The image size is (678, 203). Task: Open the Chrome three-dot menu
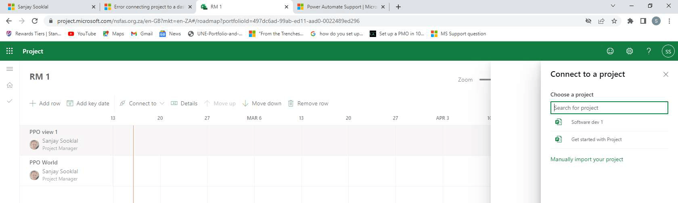(x=669, y=21)
